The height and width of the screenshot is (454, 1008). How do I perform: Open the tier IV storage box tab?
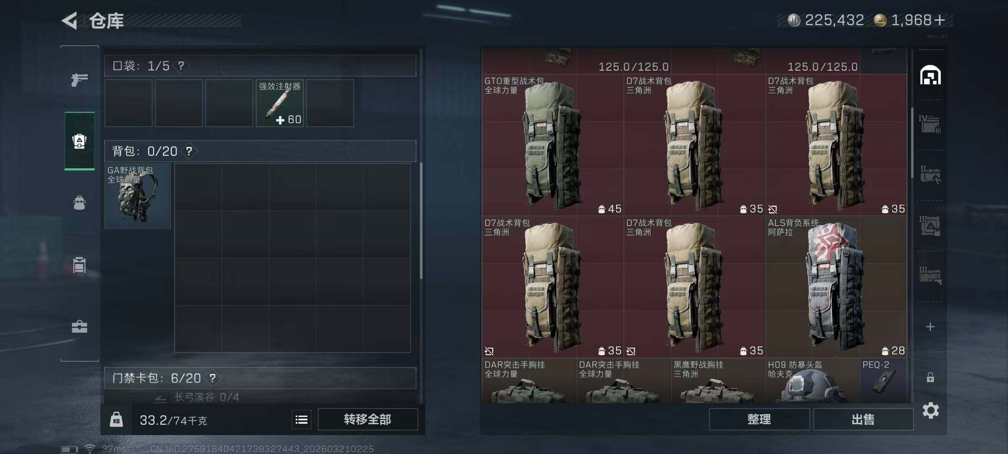930,124
